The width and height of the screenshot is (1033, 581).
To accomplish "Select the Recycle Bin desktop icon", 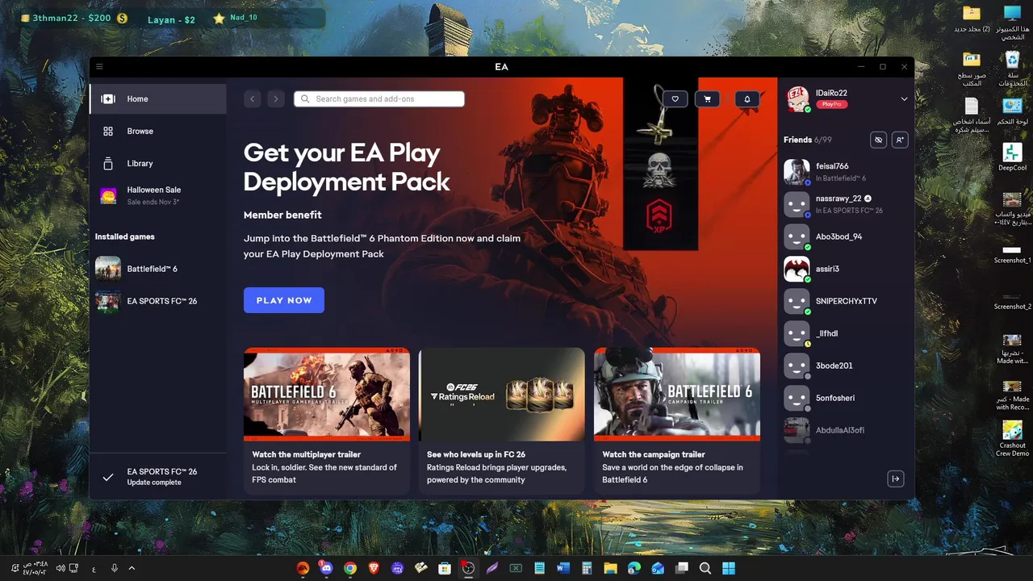I will 1012,69.
